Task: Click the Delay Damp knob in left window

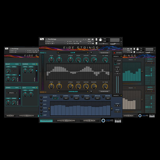Action: point(8,71)
